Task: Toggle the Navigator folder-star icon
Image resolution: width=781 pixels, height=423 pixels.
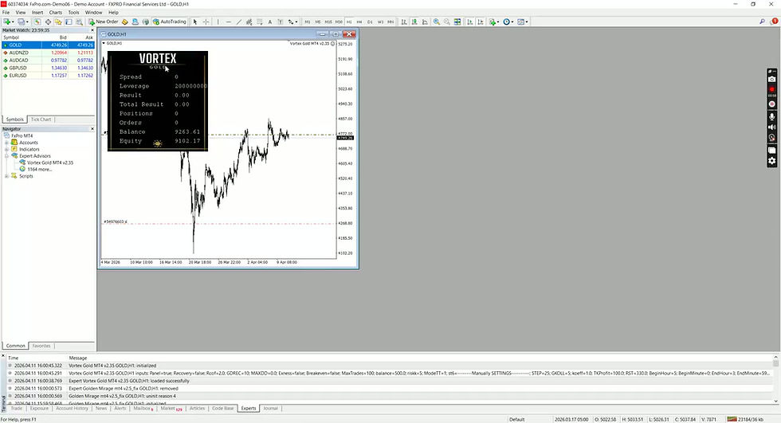Action: [x=58, y=22]
